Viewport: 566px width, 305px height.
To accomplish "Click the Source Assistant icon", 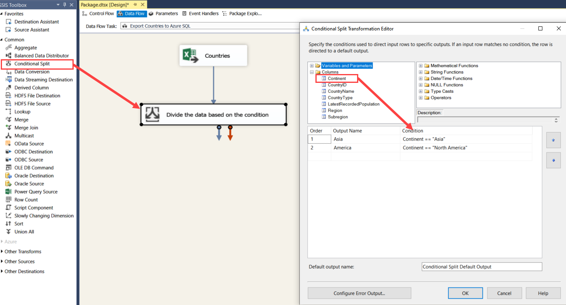I will click(x=8, y=30).
